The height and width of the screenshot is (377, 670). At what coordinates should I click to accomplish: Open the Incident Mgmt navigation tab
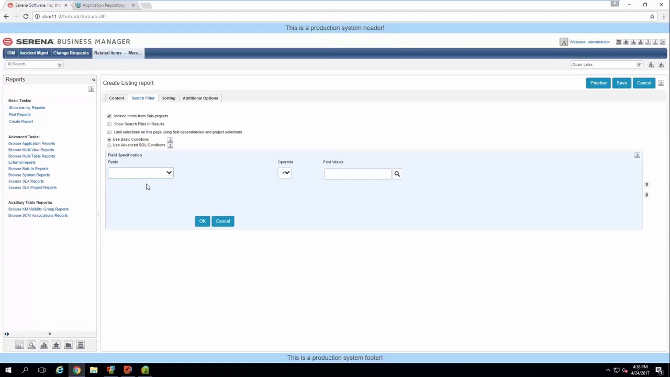(34, 53)
